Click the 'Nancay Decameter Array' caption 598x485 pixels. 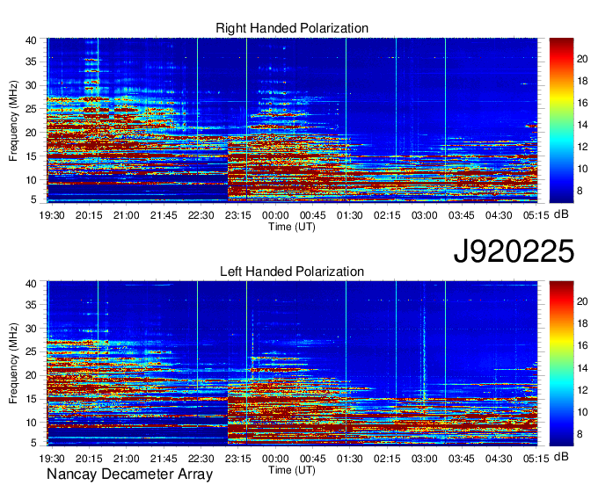click(129, 474)
